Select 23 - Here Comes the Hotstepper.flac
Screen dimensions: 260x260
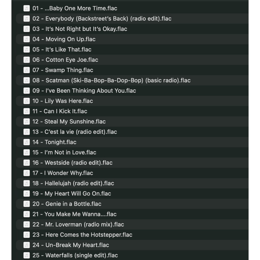click(132, 234)
